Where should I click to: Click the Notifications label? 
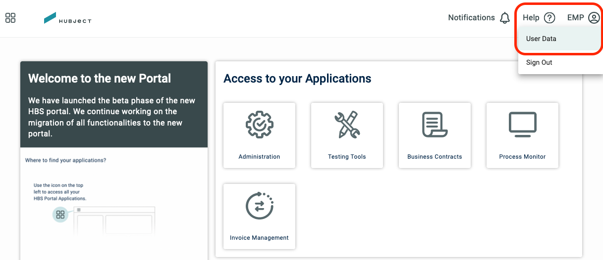(x=471, y=18)
